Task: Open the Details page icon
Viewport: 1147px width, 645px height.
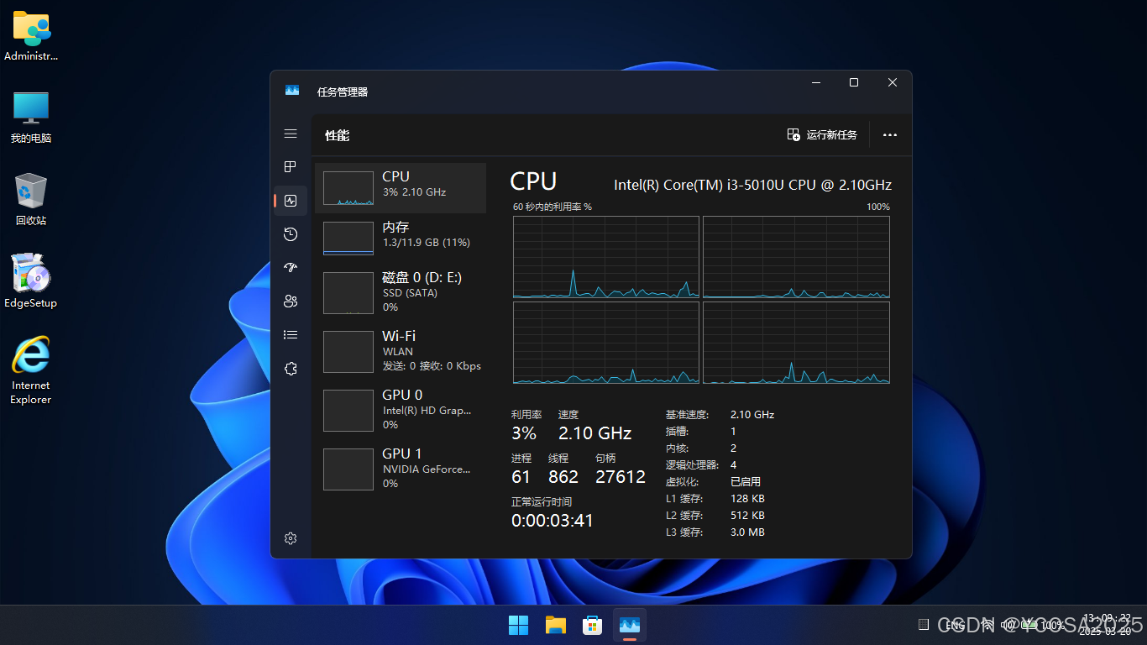Action: (x=291, y=335)
